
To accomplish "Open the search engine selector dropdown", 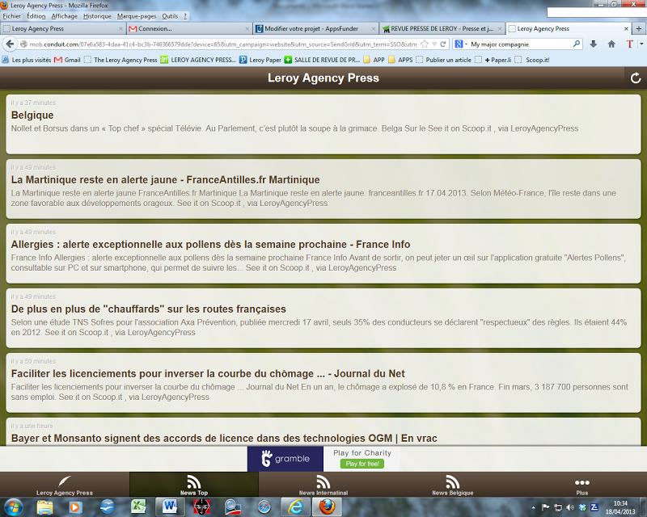I will pos(461,44).
